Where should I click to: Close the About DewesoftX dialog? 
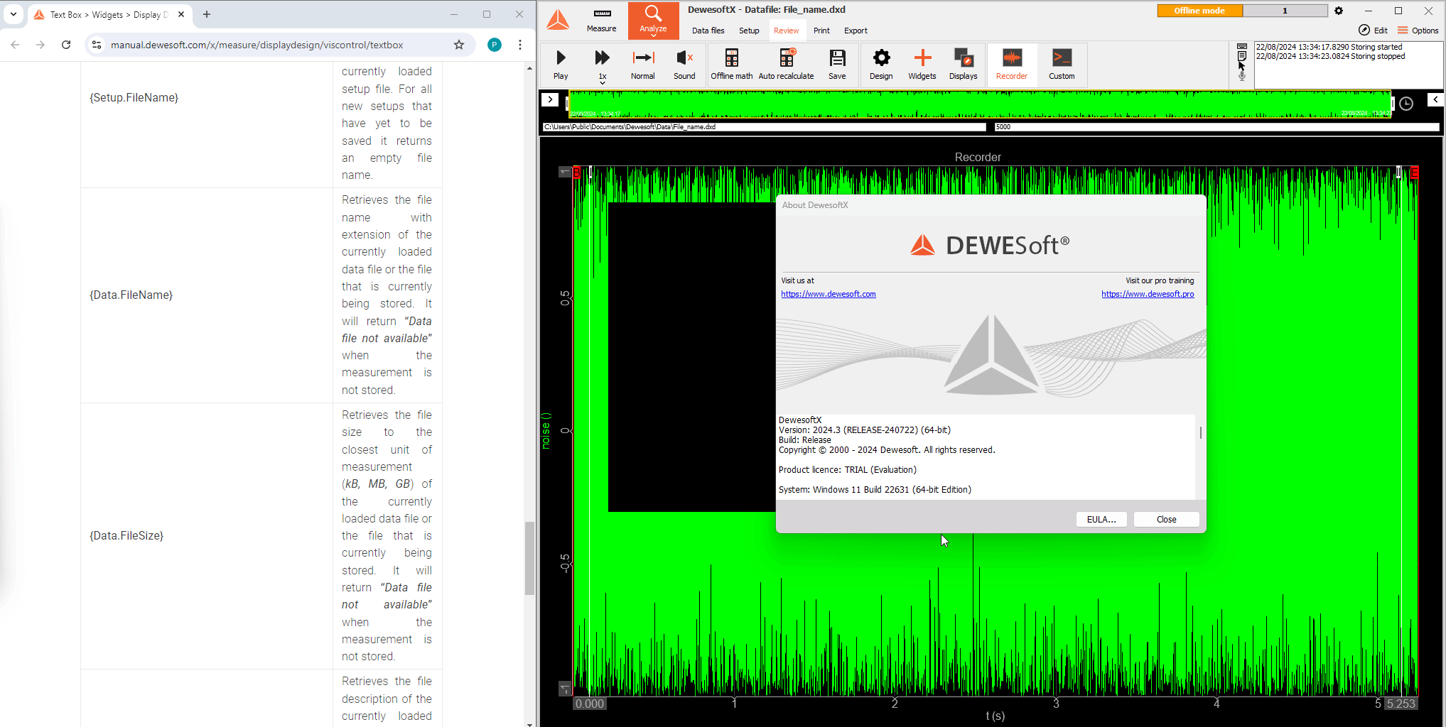point(1166,519)
